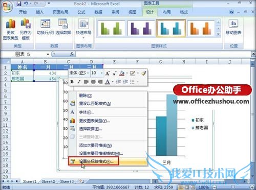Choose the orange chart style
The height and width of the screenshot is (190, 256).
[201, 28]
